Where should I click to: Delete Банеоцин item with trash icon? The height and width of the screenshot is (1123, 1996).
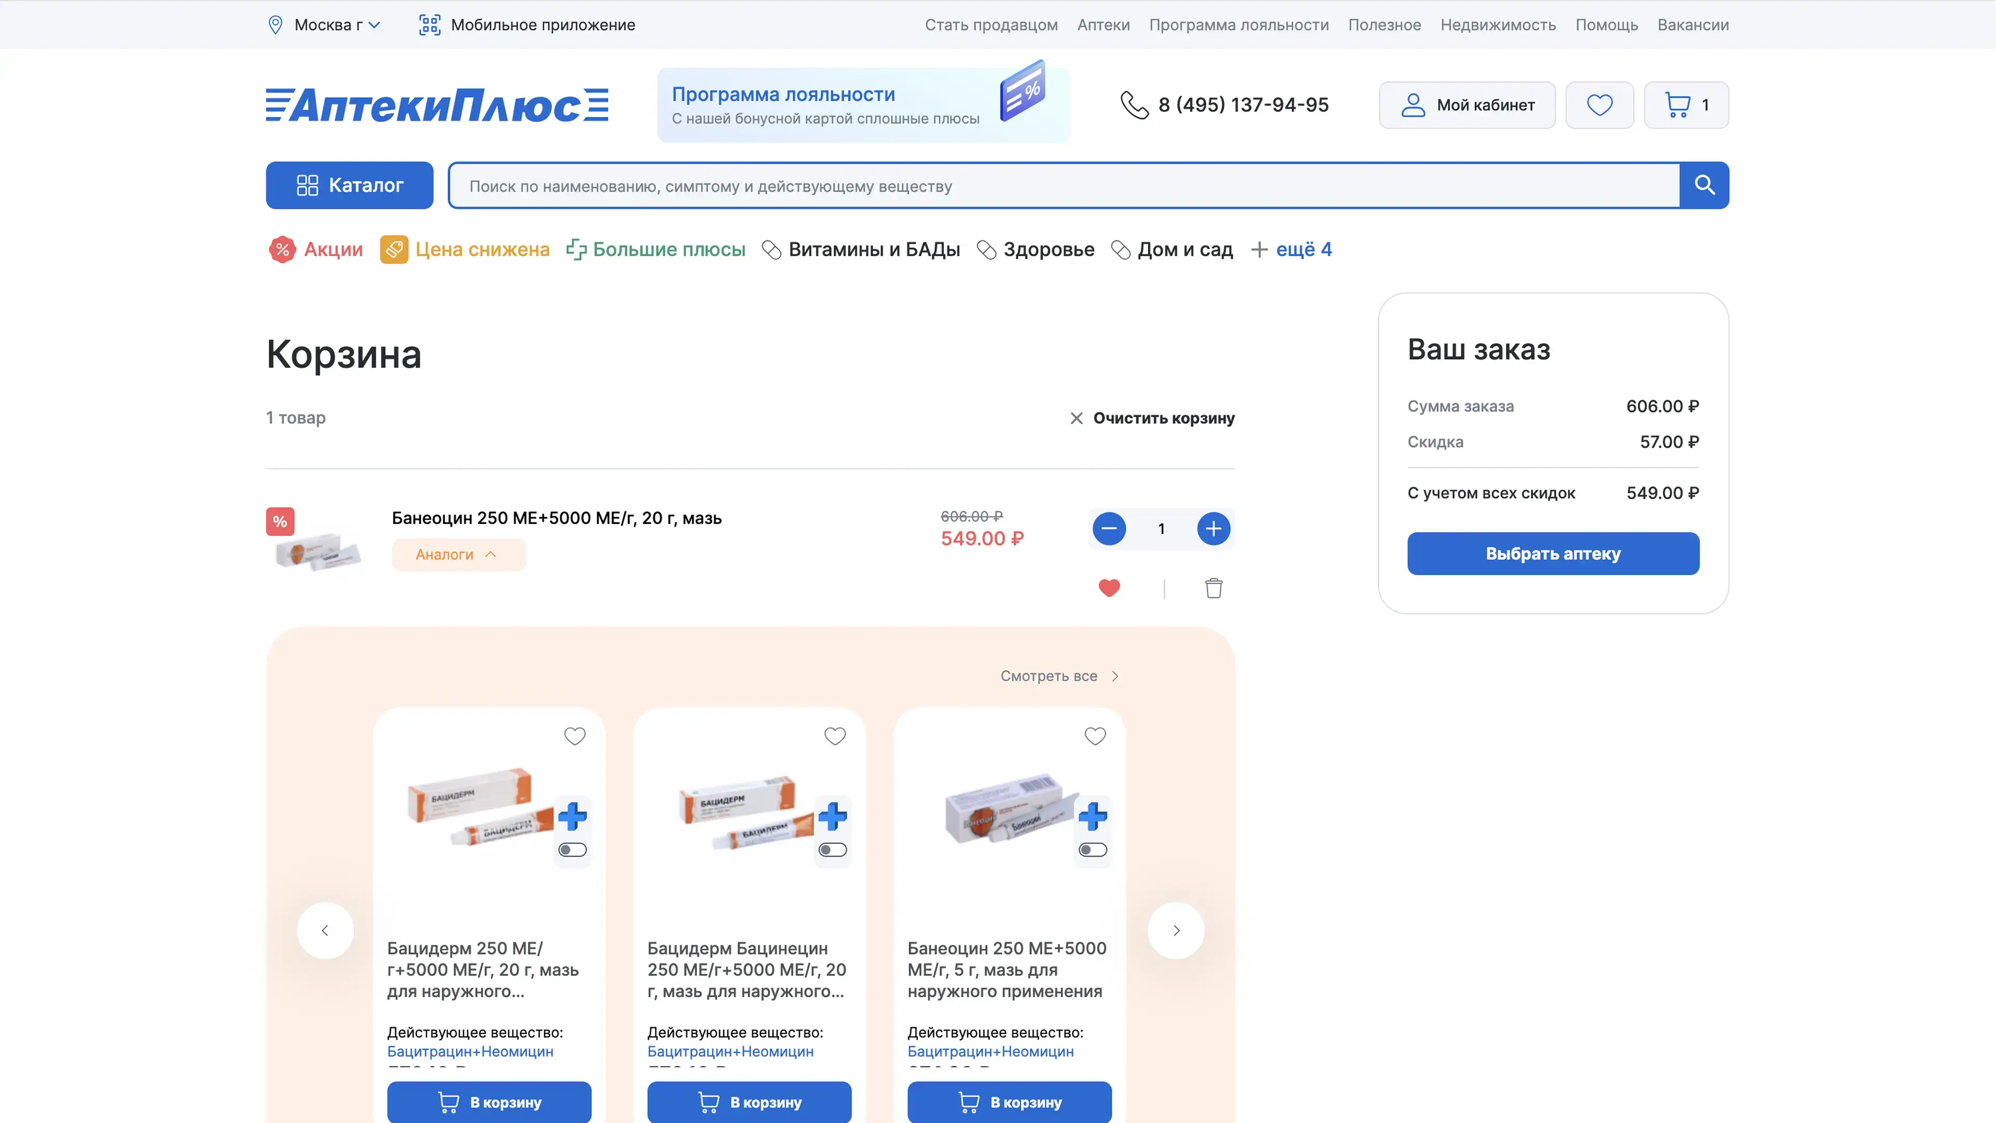1213,588
